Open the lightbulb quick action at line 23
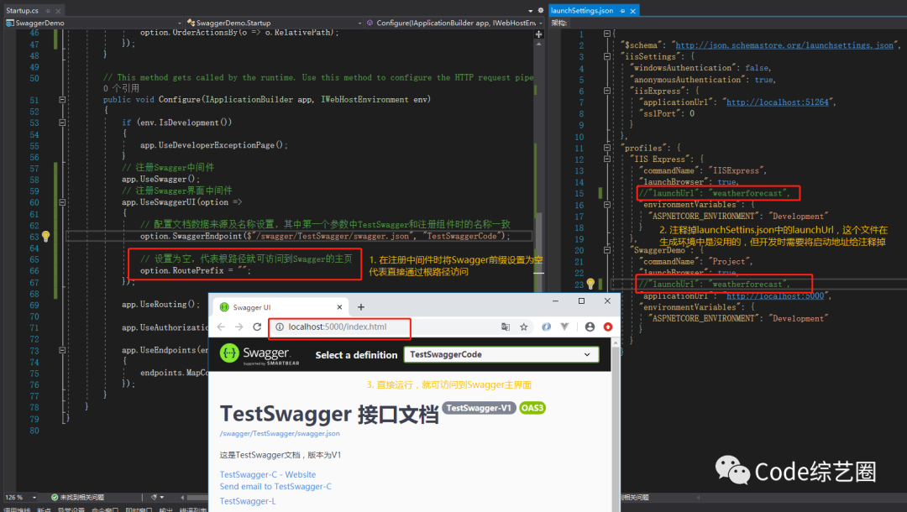 tap(590, 284)
